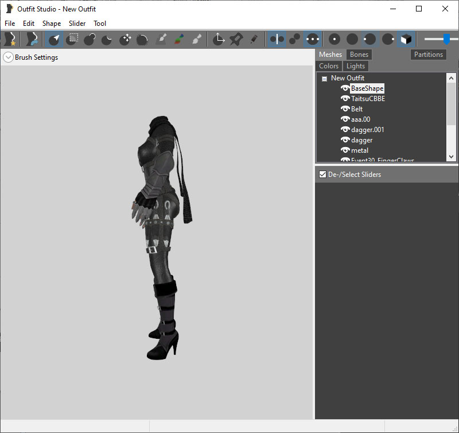Select the multicolor Color paint brush
Screen dimensions: 459x433
(x=179, y=39)
